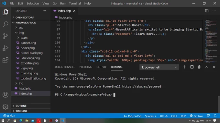Select powershell terminal dropdown
This screenshot has height=123, width=220.
click(159, 67)
